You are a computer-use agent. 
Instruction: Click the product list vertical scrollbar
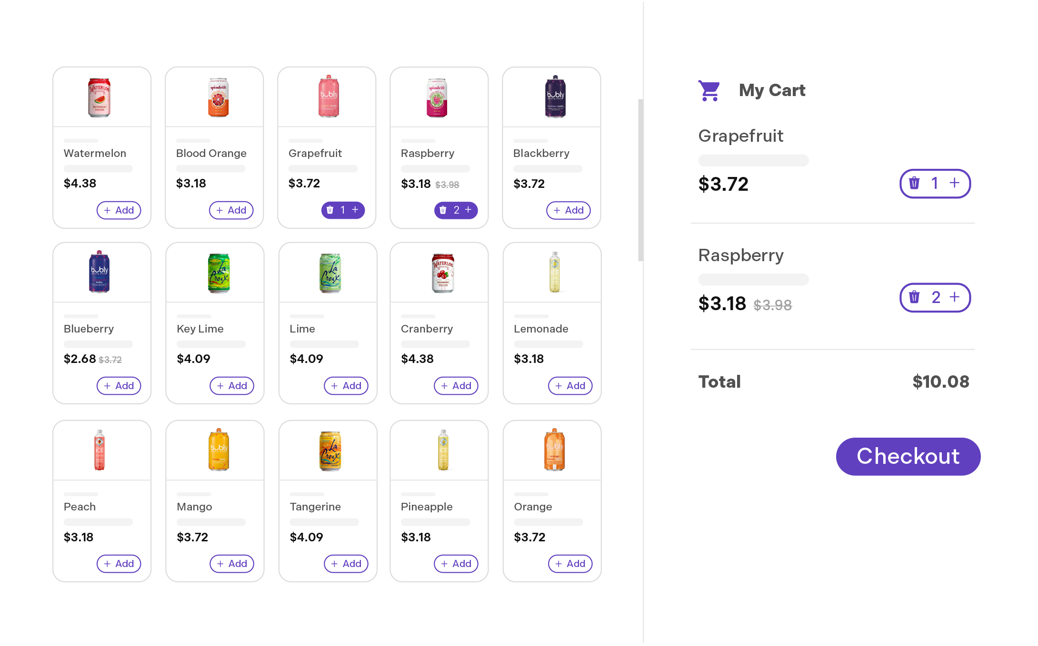641,180
